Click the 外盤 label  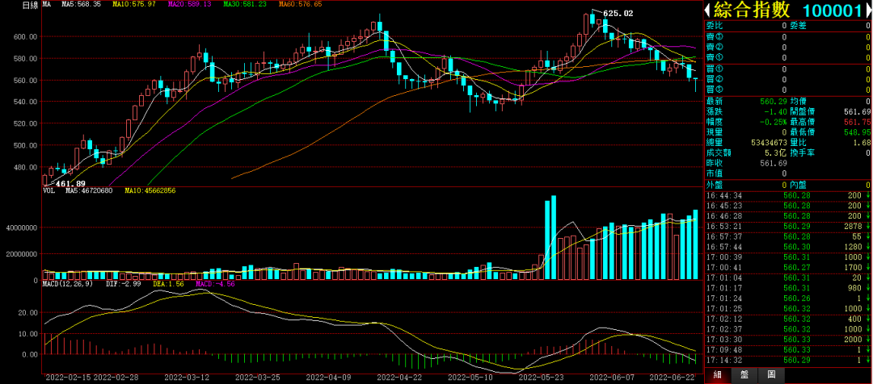[x=715, y=185]
